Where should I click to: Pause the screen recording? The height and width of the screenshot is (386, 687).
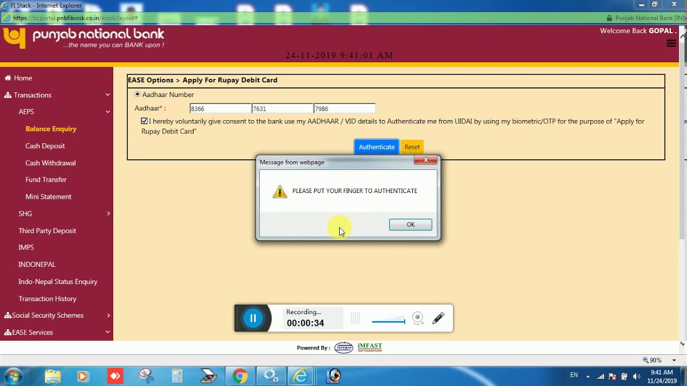[253, 318]
